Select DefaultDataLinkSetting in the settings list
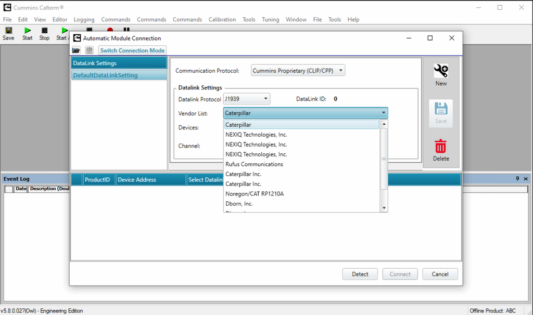Screen dimensions: 533x315 (x=106, y=75)
